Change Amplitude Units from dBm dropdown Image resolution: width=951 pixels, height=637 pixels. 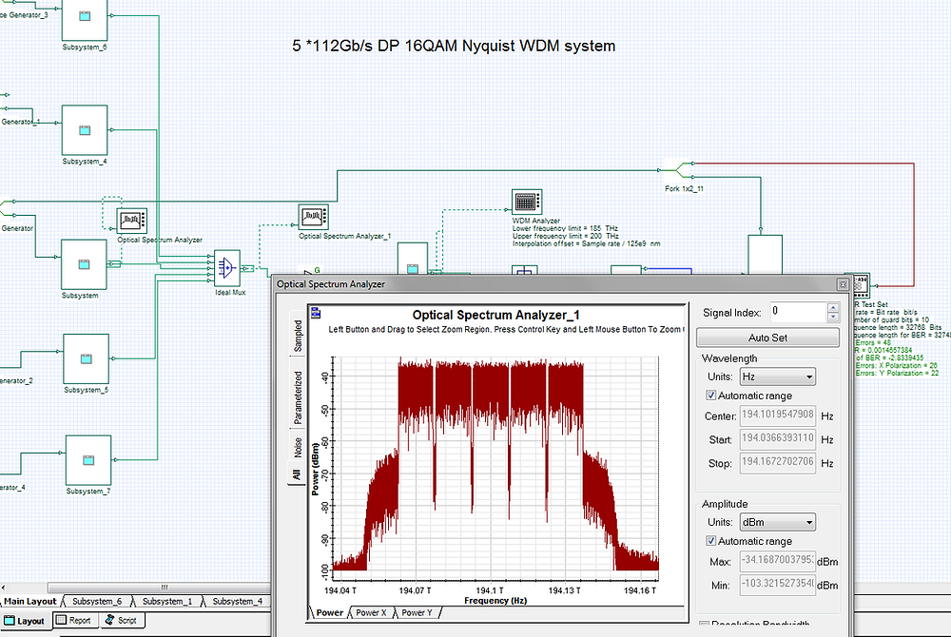point(776,522)
